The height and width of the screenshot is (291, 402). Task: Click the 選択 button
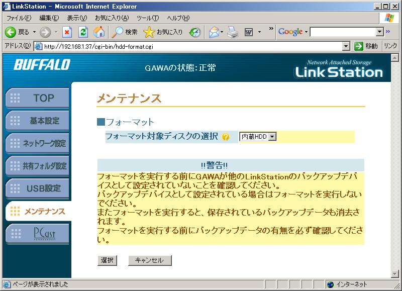click(107, 260)
